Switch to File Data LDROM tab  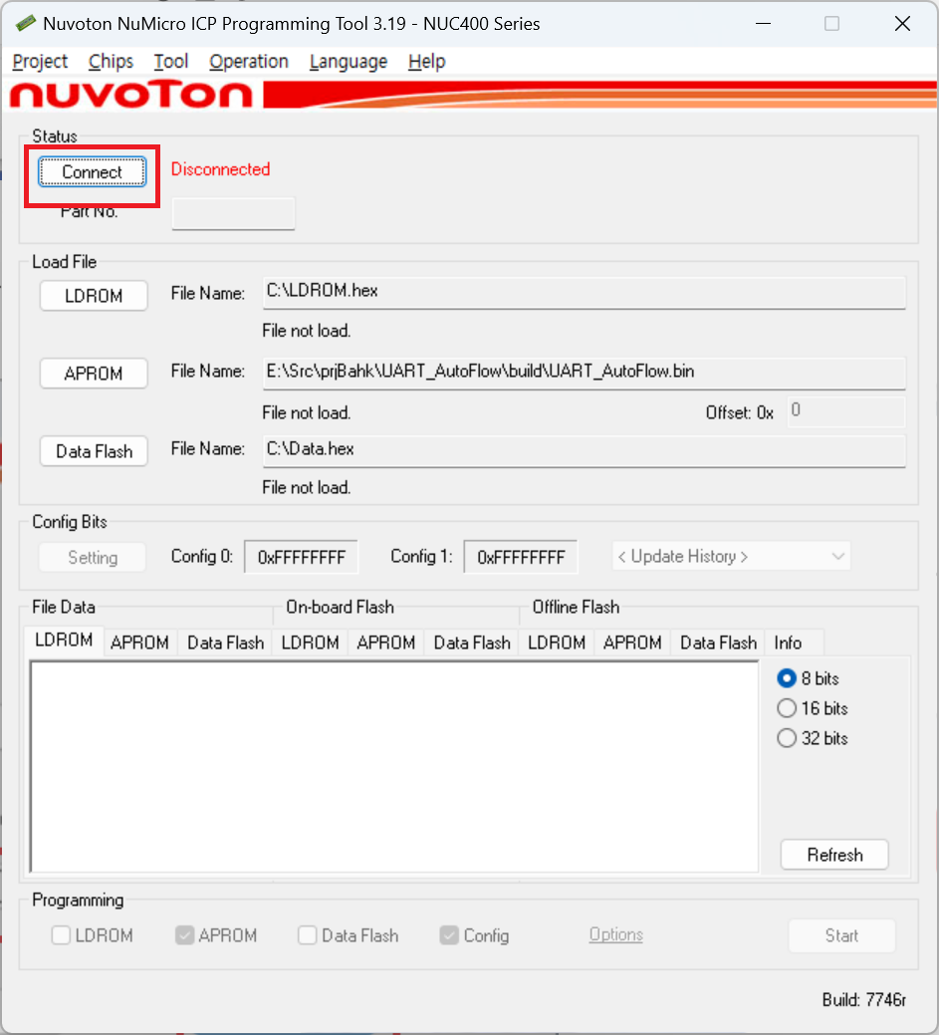64,641
